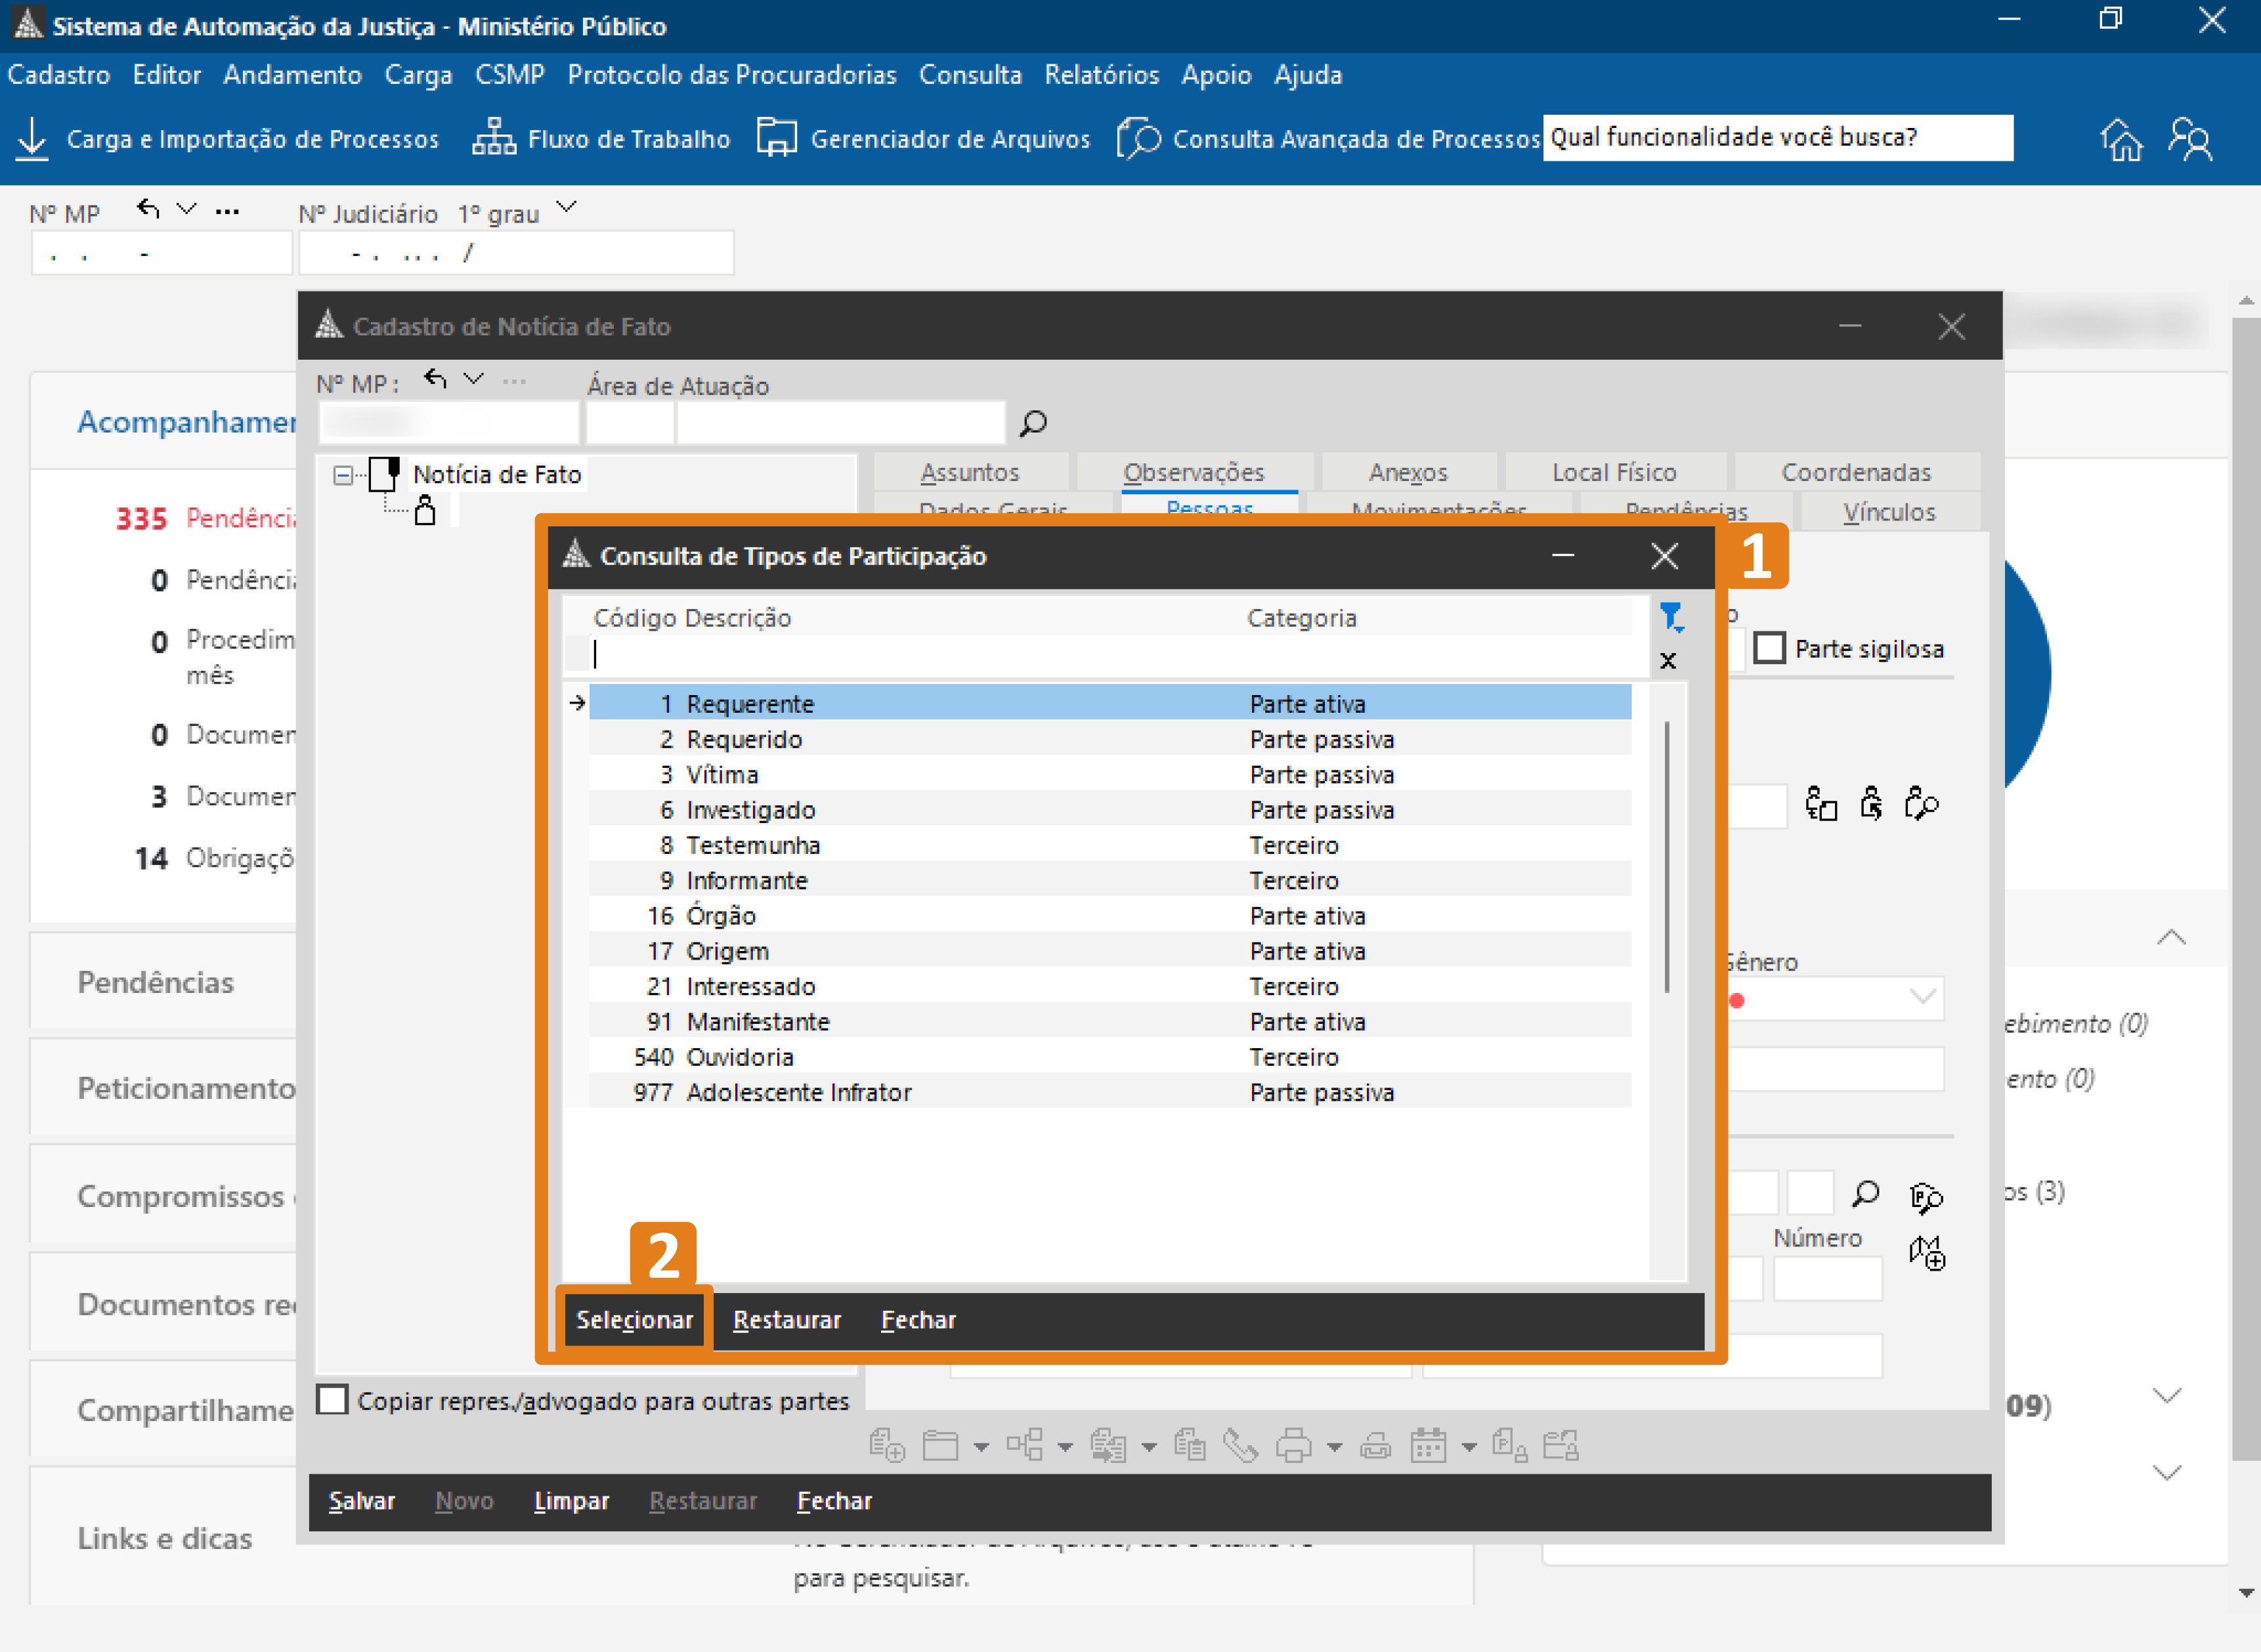This screenshot has height=1652, width=2261.
Task: Click the calendar icon in the bottom toolbar
Action: click(x=1427, y=1445)
